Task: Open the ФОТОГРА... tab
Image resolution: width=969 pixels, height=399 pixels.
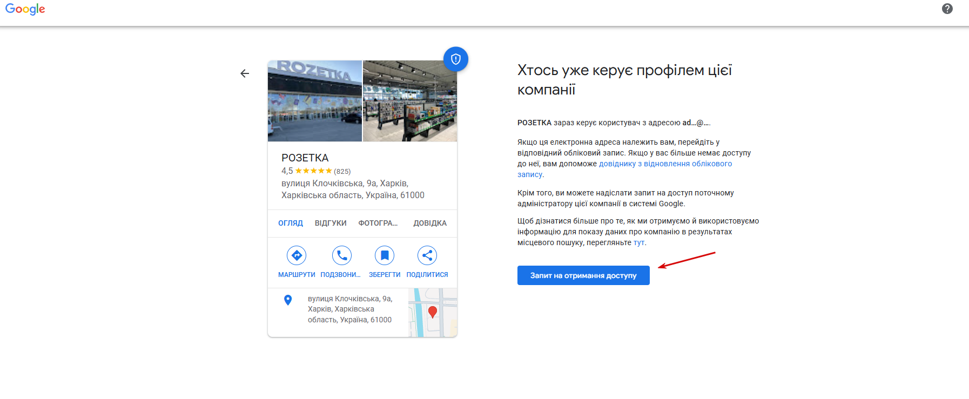Action: coord(378,223)
